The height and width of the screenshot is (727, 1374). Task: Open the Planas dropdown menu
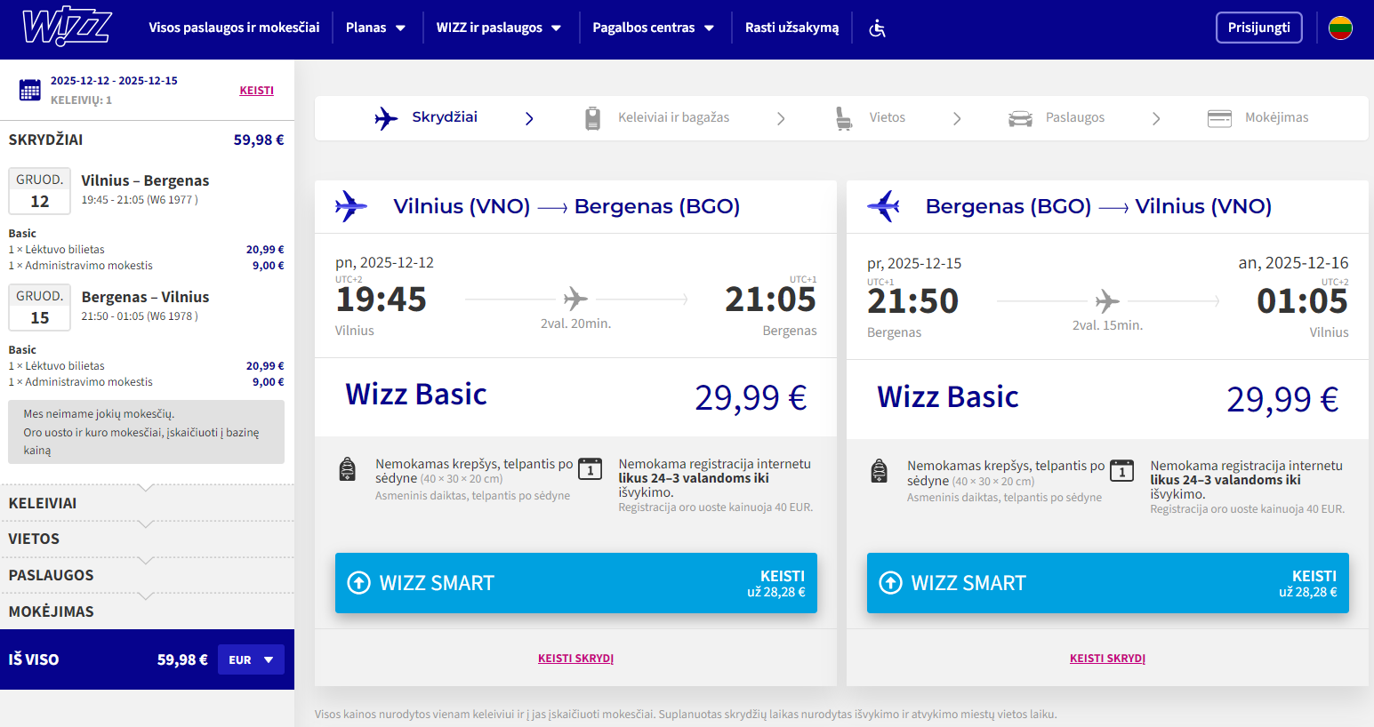pos(375,28)
